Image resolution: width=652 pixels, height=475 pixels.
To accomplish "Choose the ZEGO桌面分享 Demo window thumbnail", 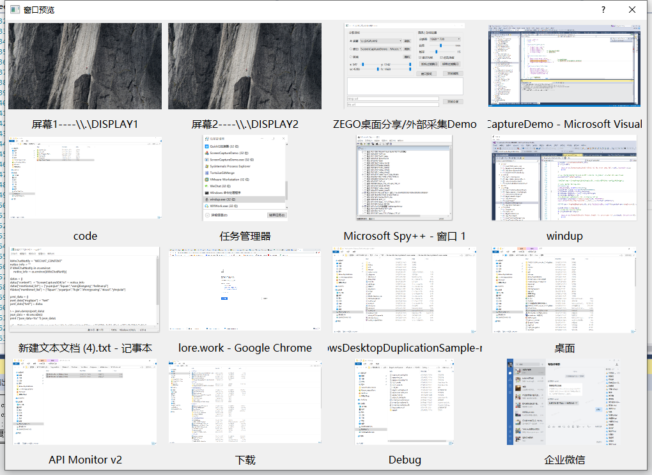I will point(405,66).
